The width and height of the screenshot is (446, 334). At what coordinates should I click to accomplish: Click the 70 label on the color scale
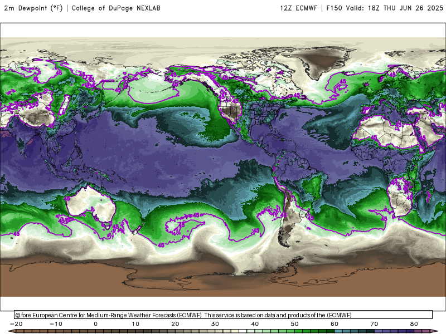point(374,324)
